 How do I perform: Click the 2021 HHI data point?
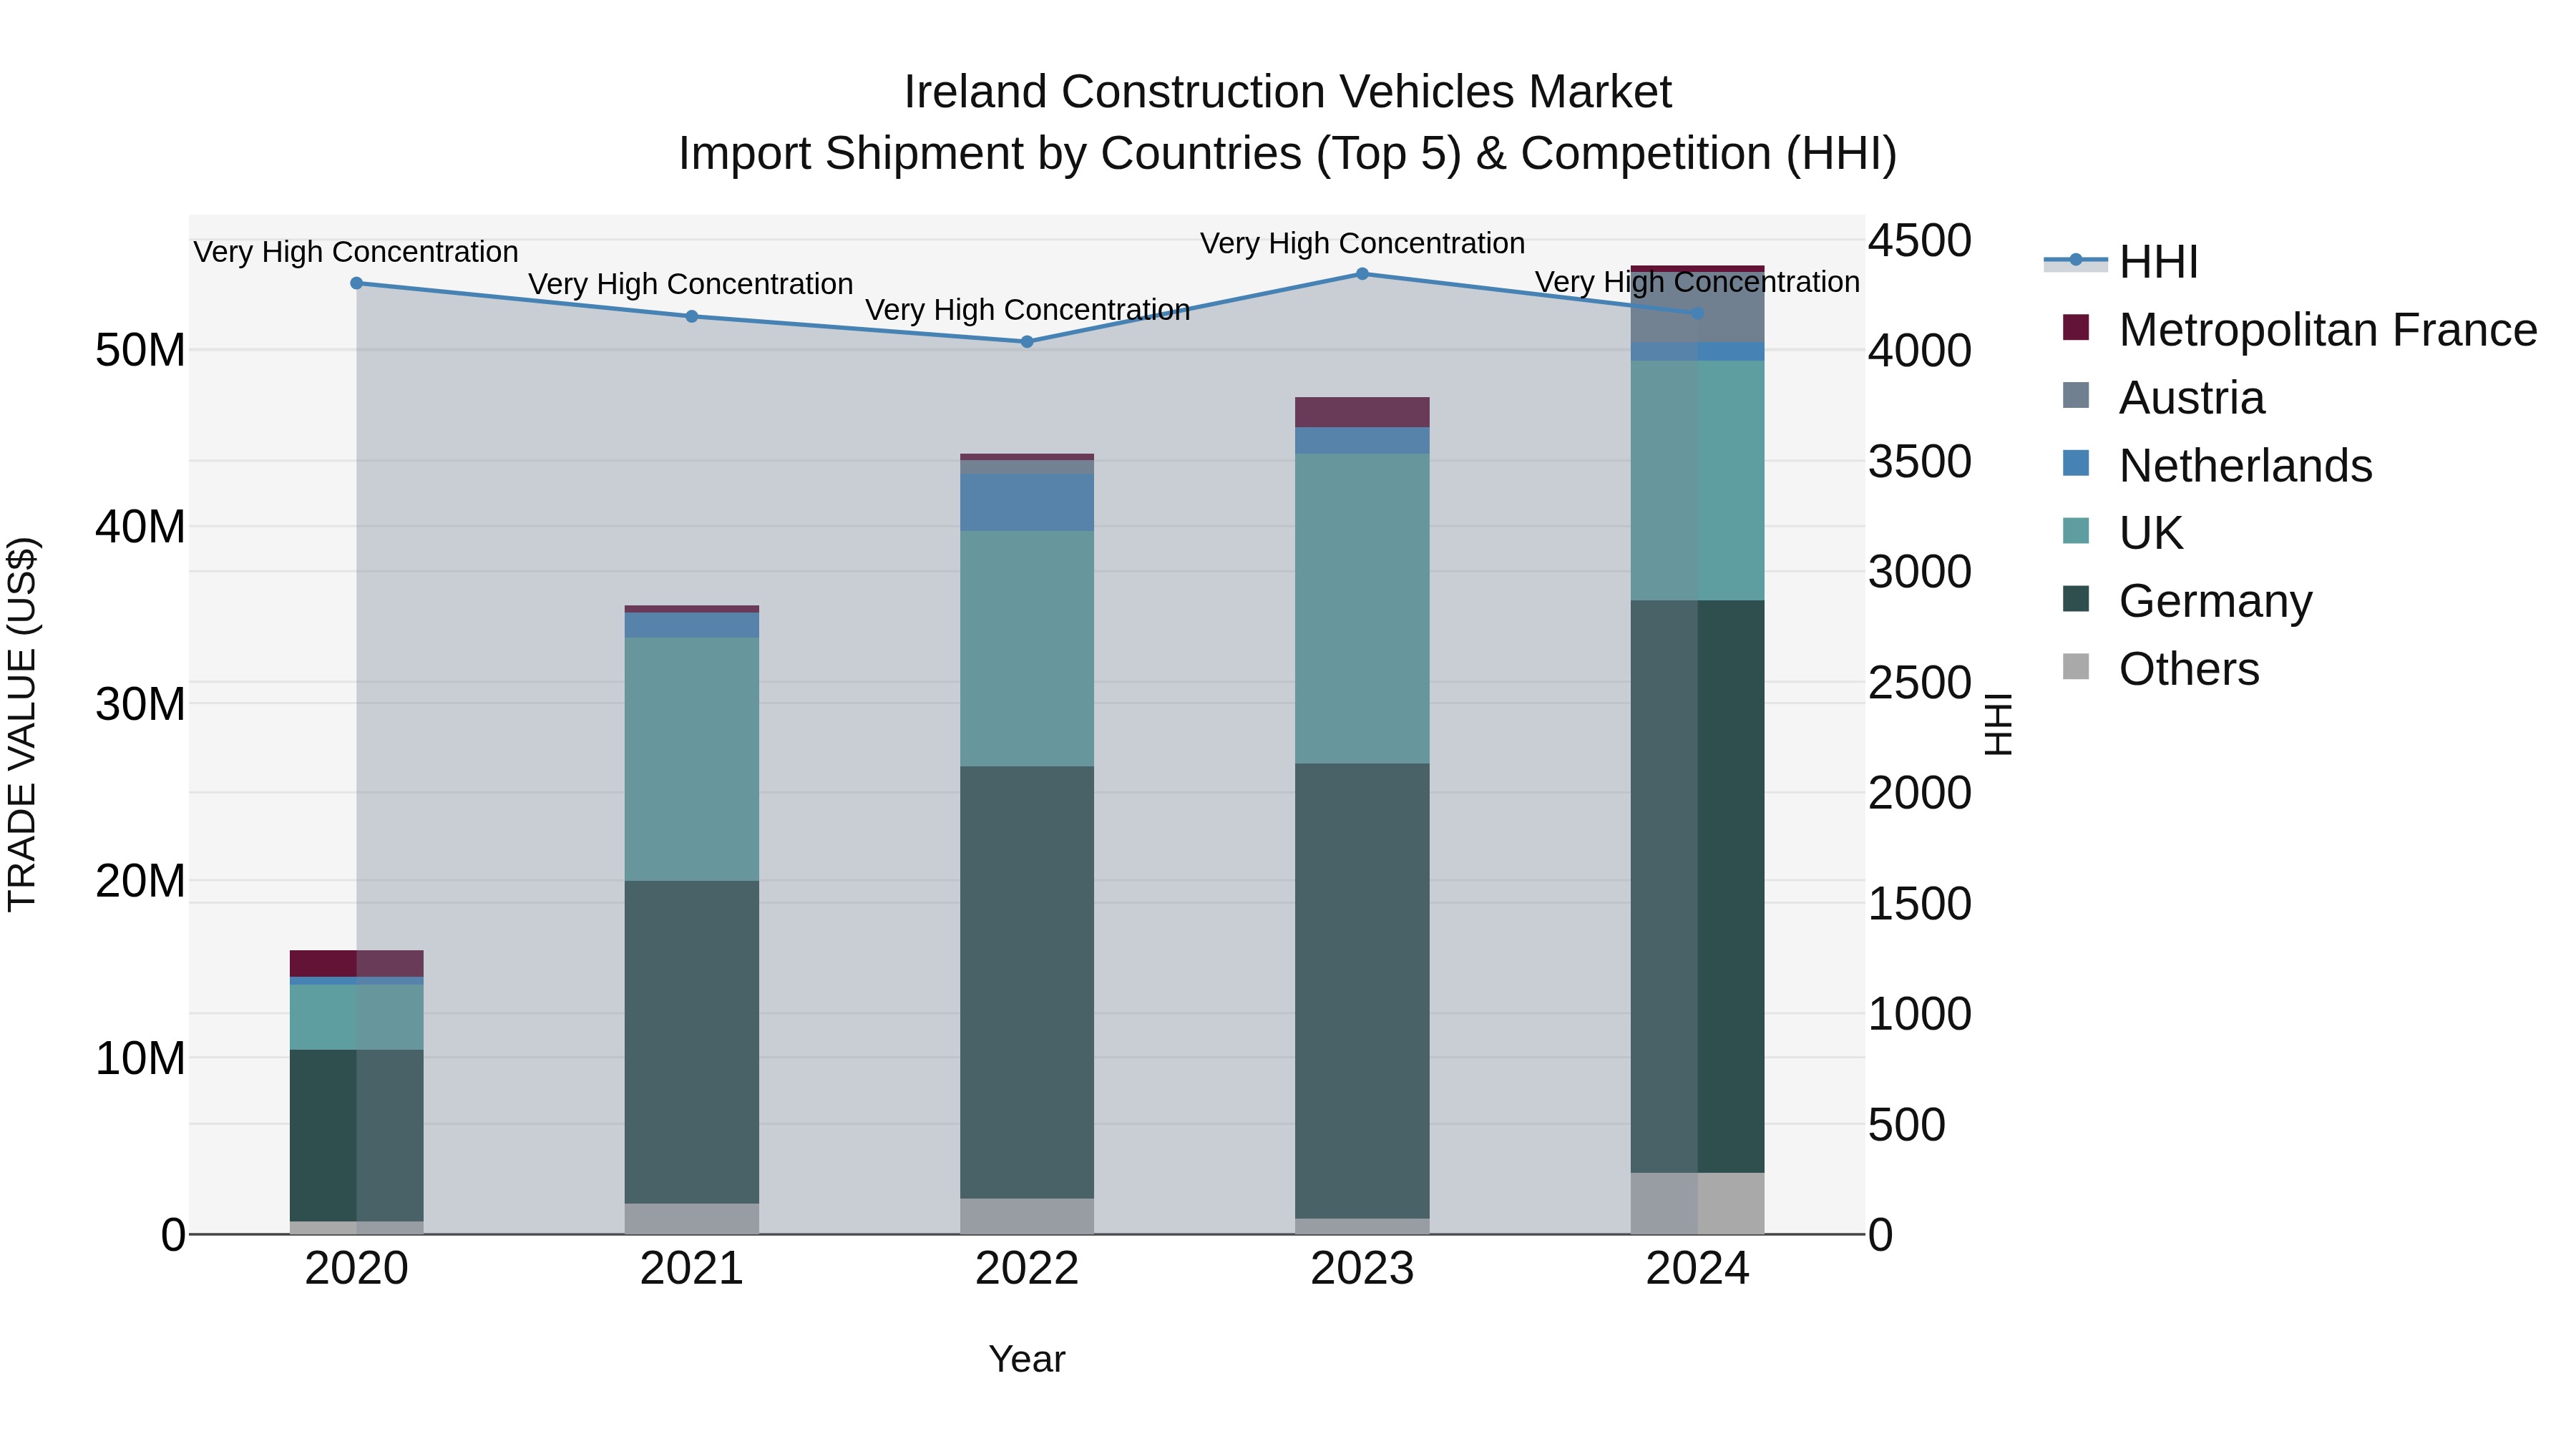692,316
